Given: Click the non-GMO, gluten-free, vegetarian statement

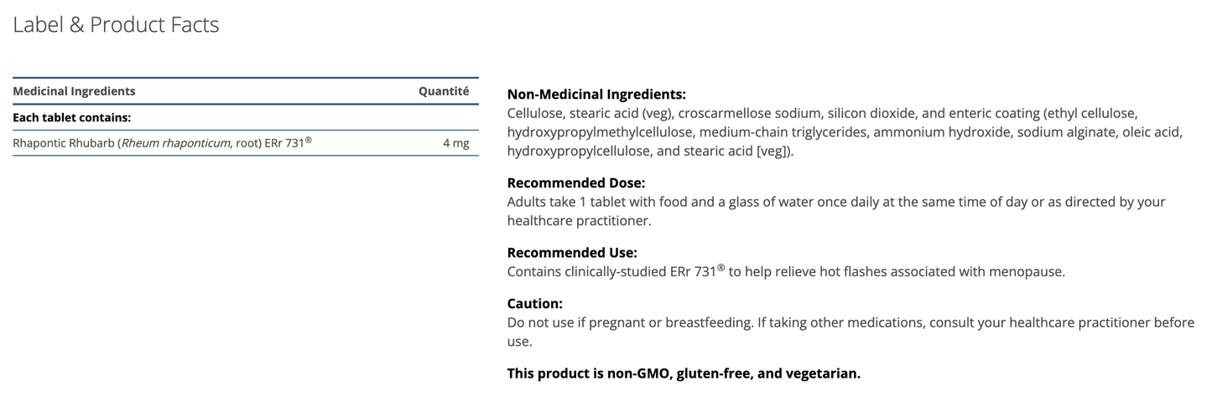Looking at the screenshot, I should 684,373.
